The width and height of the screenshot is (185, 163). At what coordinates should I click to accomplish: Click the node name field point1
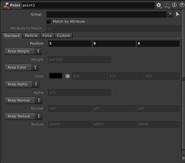point(88,5)
